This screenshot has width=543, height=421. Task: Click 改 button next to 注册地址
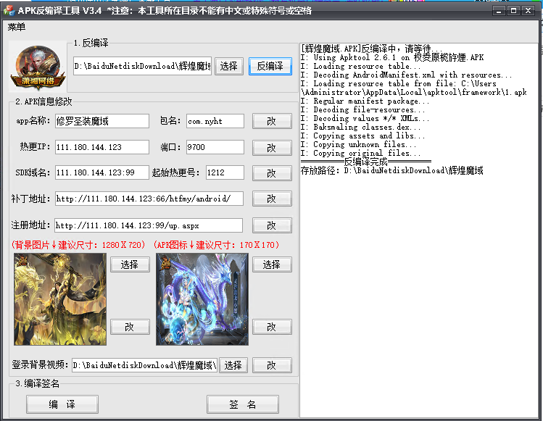[271, 225]
